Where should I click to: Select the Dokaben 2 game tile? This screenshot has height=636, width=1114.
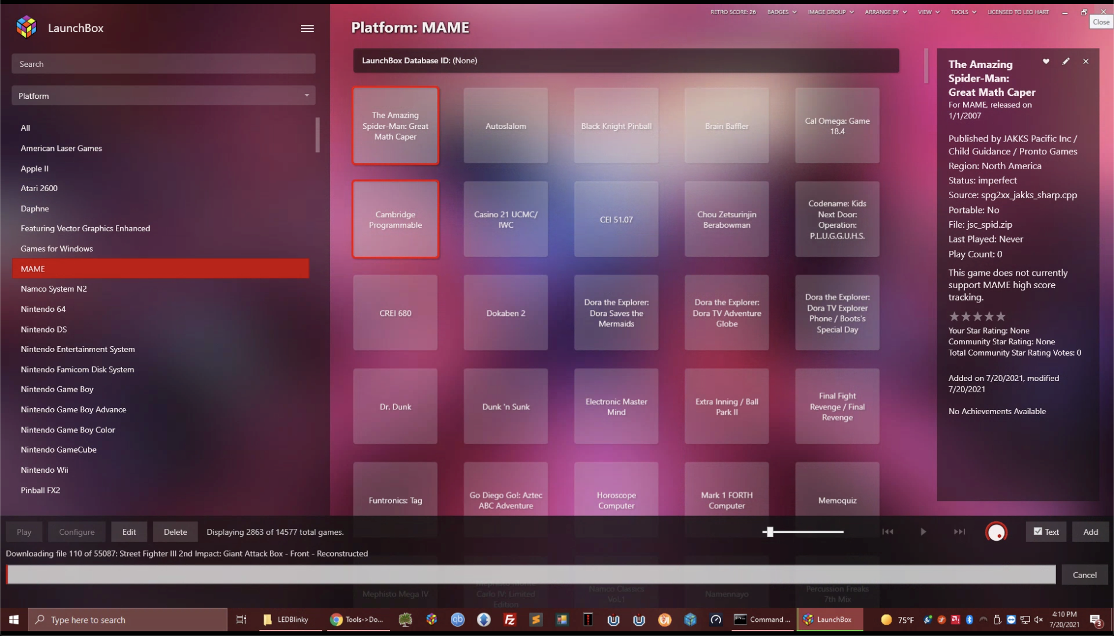pos(505,313)
